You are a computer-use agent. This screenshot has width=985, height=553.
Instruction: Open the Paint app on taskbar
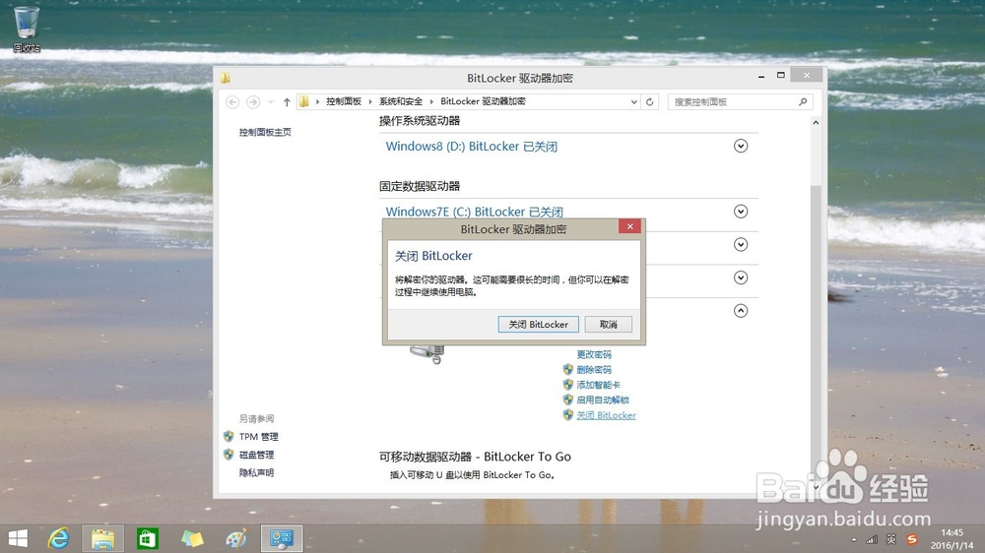pyautogui.click(x=236, y=538)
